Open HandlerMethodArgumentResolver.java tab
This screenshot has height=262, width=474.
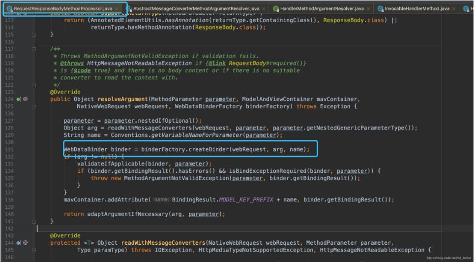[x=322, y=9]
